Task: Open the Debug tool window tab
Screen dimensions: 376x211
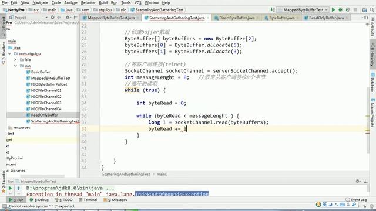Action: [39, 200]
